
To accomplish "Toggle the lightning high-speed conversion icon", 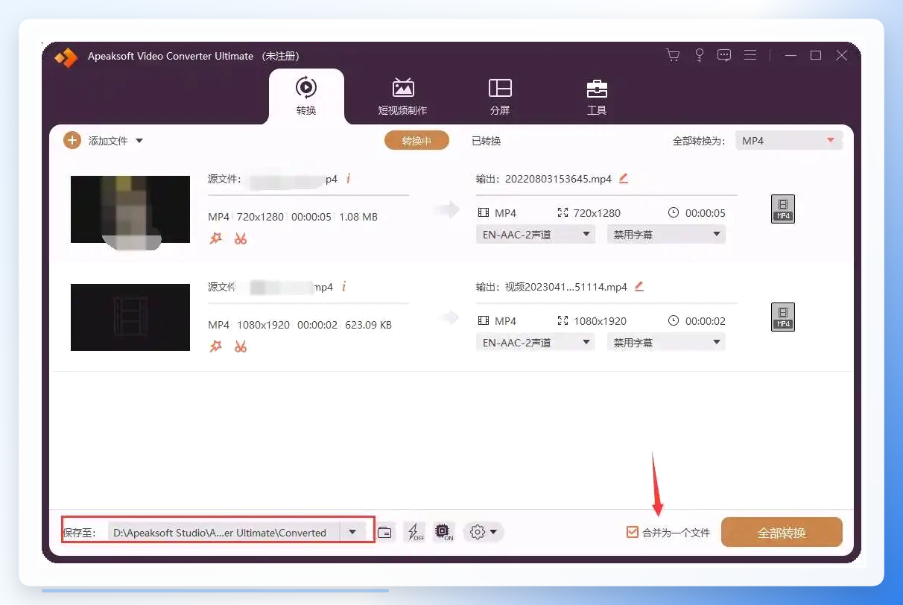I will tap(414, 532).
